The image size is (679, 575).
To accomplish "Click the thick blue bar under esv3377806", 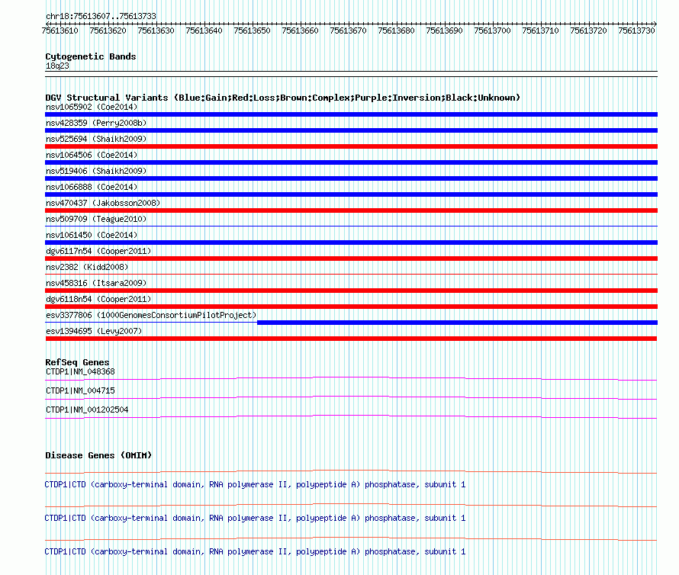I will click(x=457, y=323).
